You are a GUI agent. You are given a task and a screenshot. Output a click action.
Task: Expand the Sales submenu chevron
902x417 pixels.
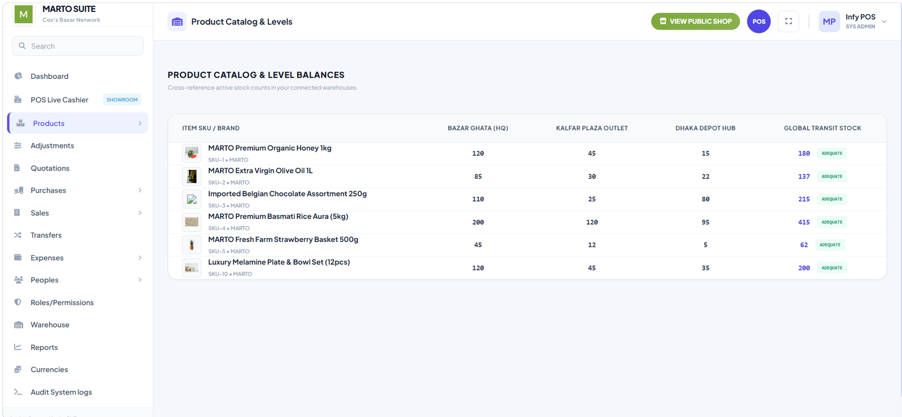coord(140,213)
